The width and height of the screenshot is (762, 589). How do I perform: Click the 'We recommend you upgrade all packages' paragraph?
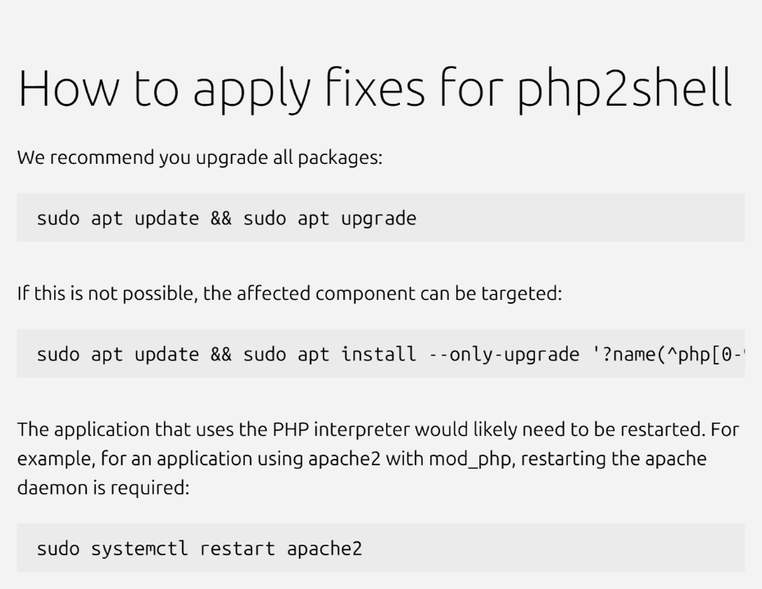click(200, 158)
